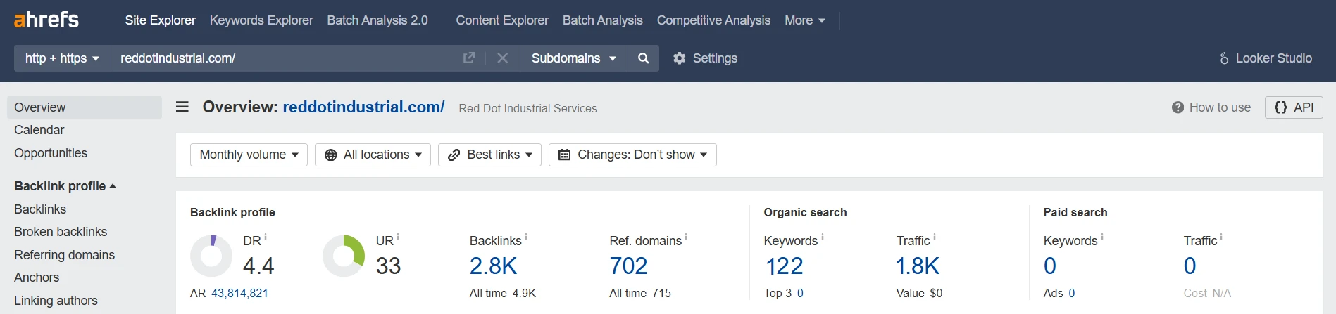Open the More menu in top navigation
The image size is (1336, 314).
(805, 20)
